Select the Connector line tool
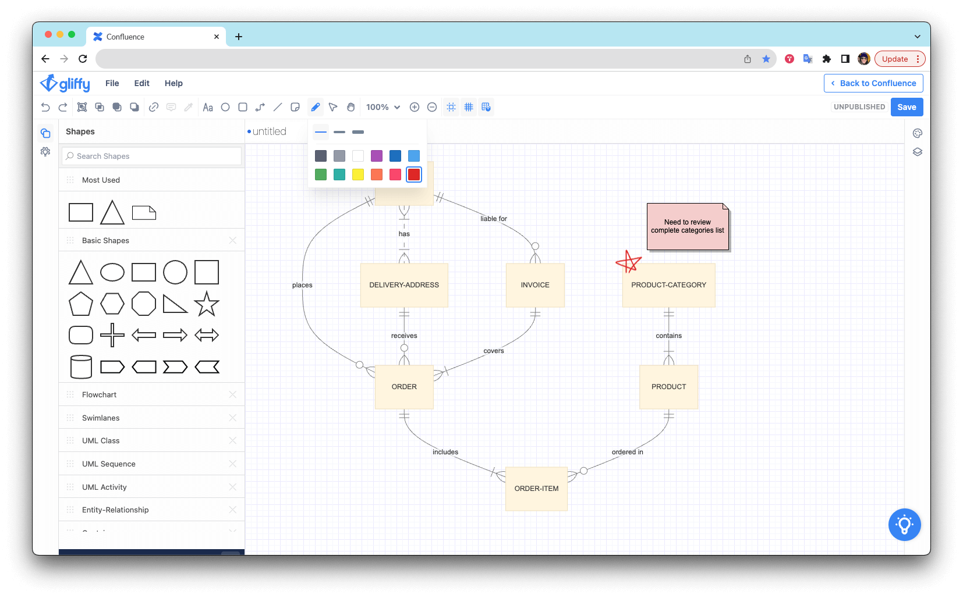This screenshot has height=598, width=963. [260, 107]
